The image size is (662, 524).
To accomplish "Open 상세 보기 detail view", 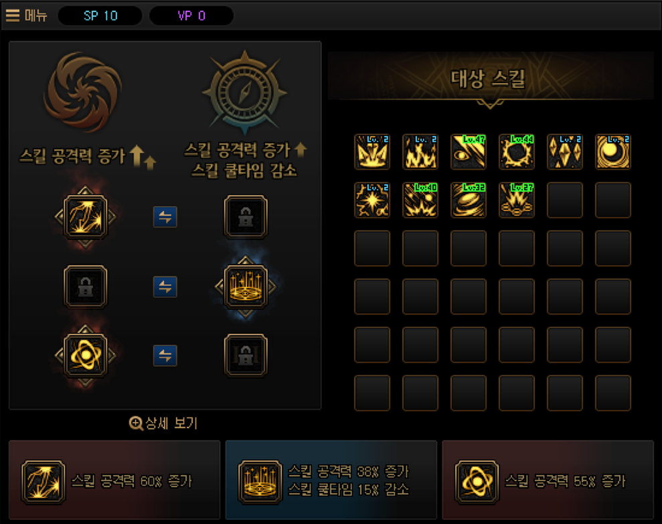I will (163, 423).
